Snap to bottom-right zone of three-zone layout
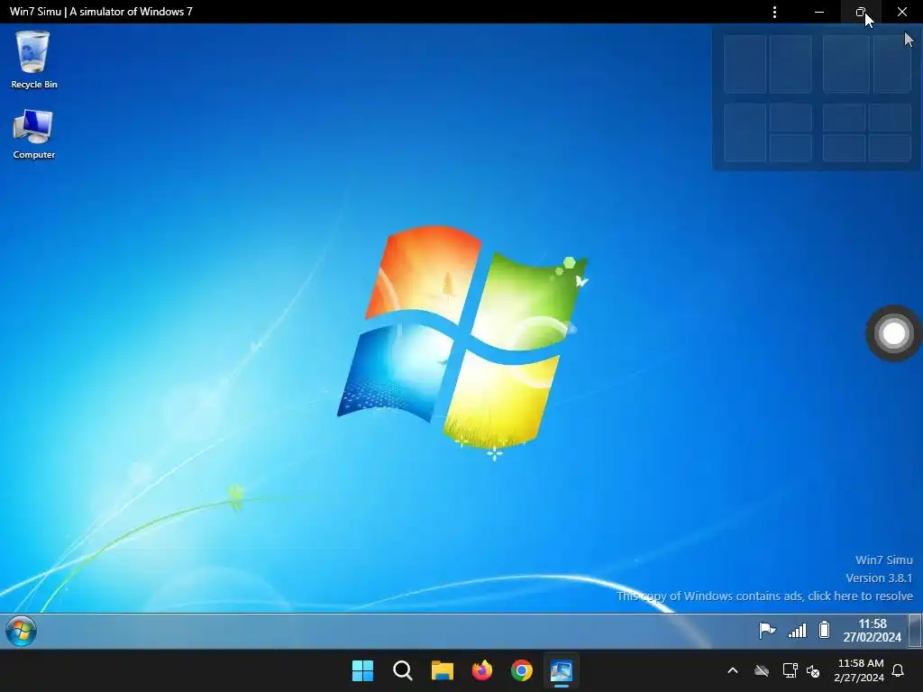This screenshot has height=692, width=923. (x=790, y=148)
